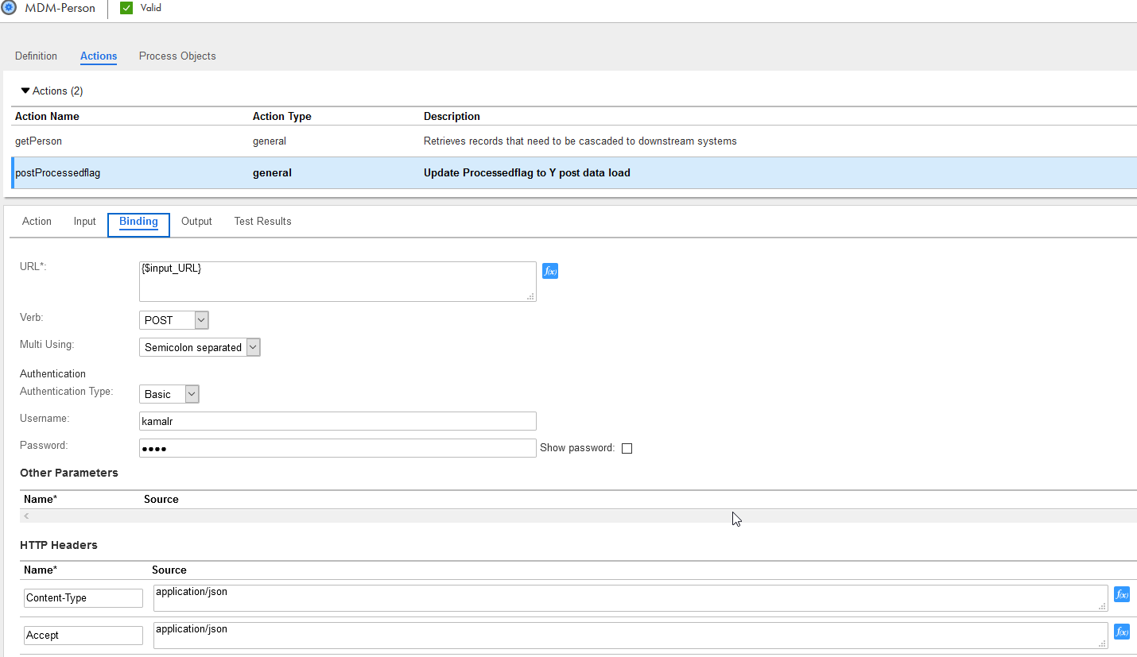Collapse the Actions (2) section
Screen dimensions: 1137x657
click(x=25, y=91)
